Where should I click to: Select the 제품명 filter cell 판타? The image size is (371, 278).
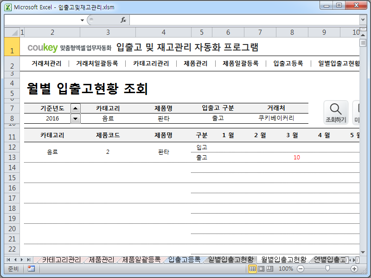[164, 119]
